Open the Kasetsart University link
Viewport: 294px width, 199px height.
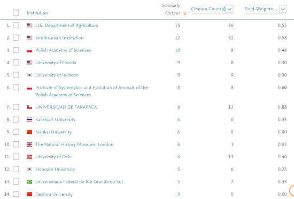click(55, 119)
